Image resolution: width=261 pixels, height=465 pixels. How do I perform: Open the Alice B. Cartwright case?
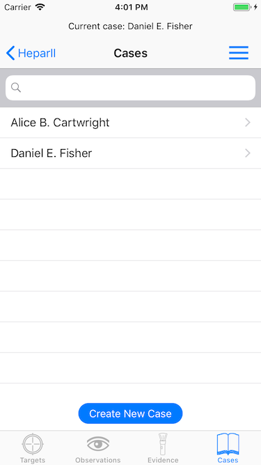click(131, 123)
